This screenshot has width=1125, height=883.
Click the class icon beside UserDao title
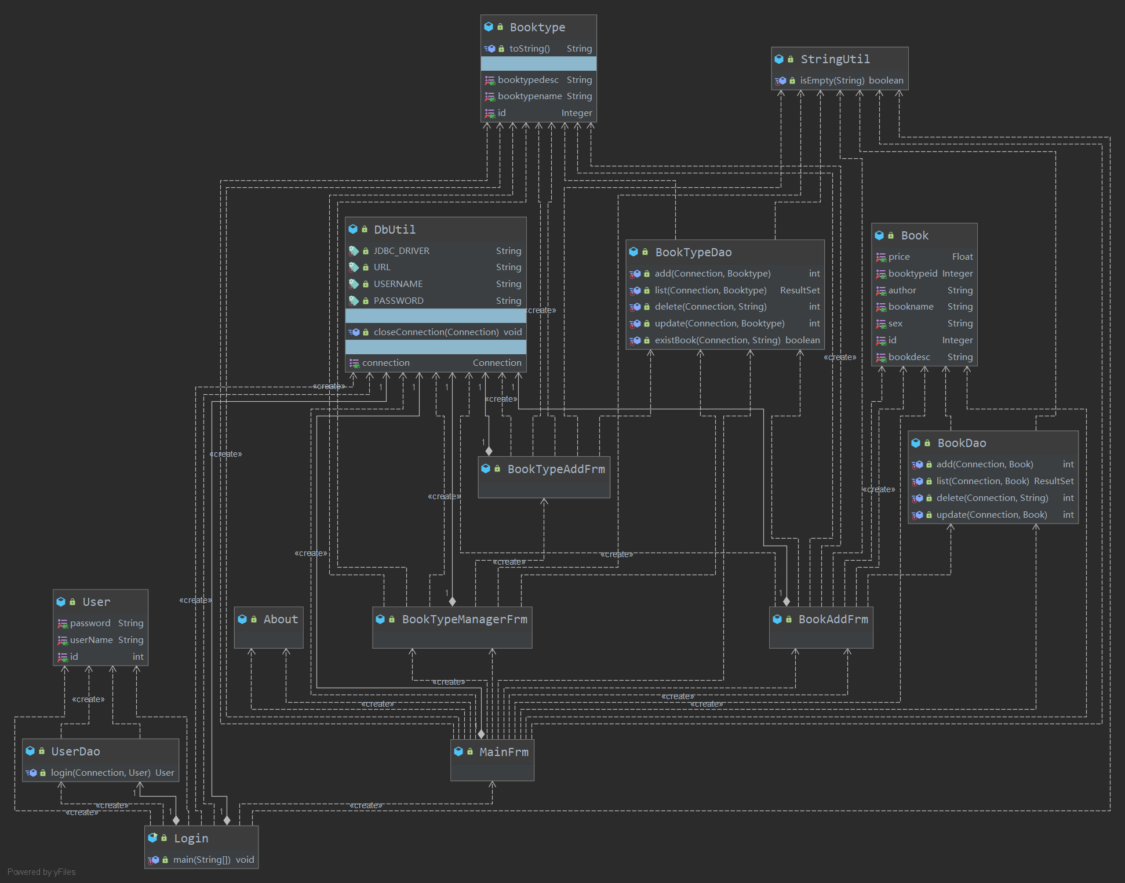pos(30,751)
